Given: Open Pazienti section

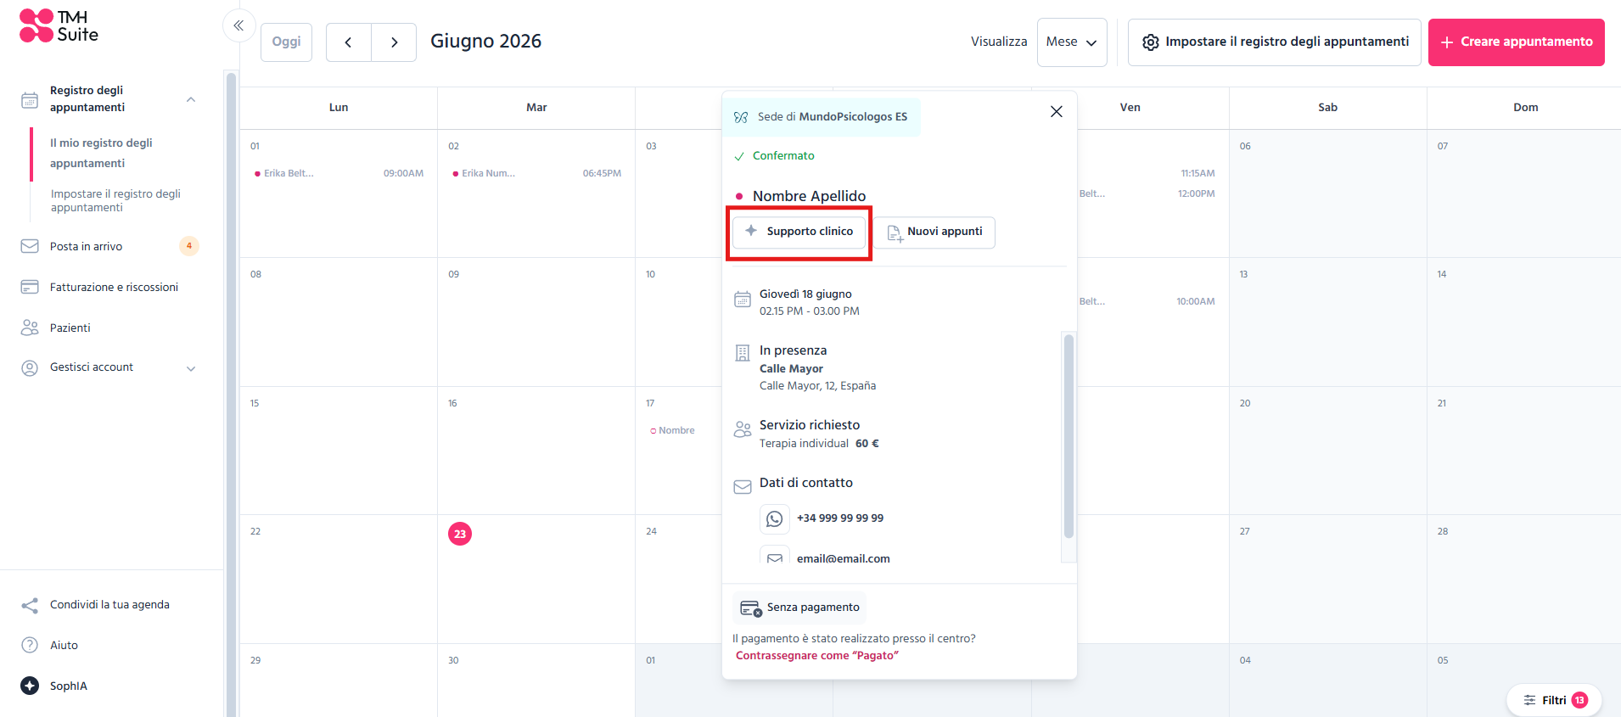Looking at the screenshot, I should pos(70,328).
